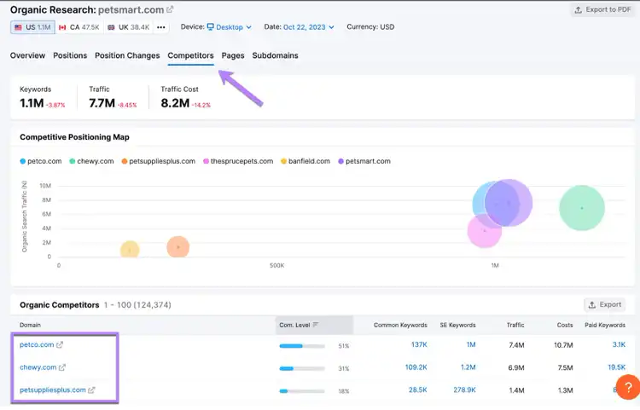Image resolution: width=640 pixels, height=410 pixels.
Task: Click petsuppliesplus.com competition level bar
Action: [x=302, y=391]
